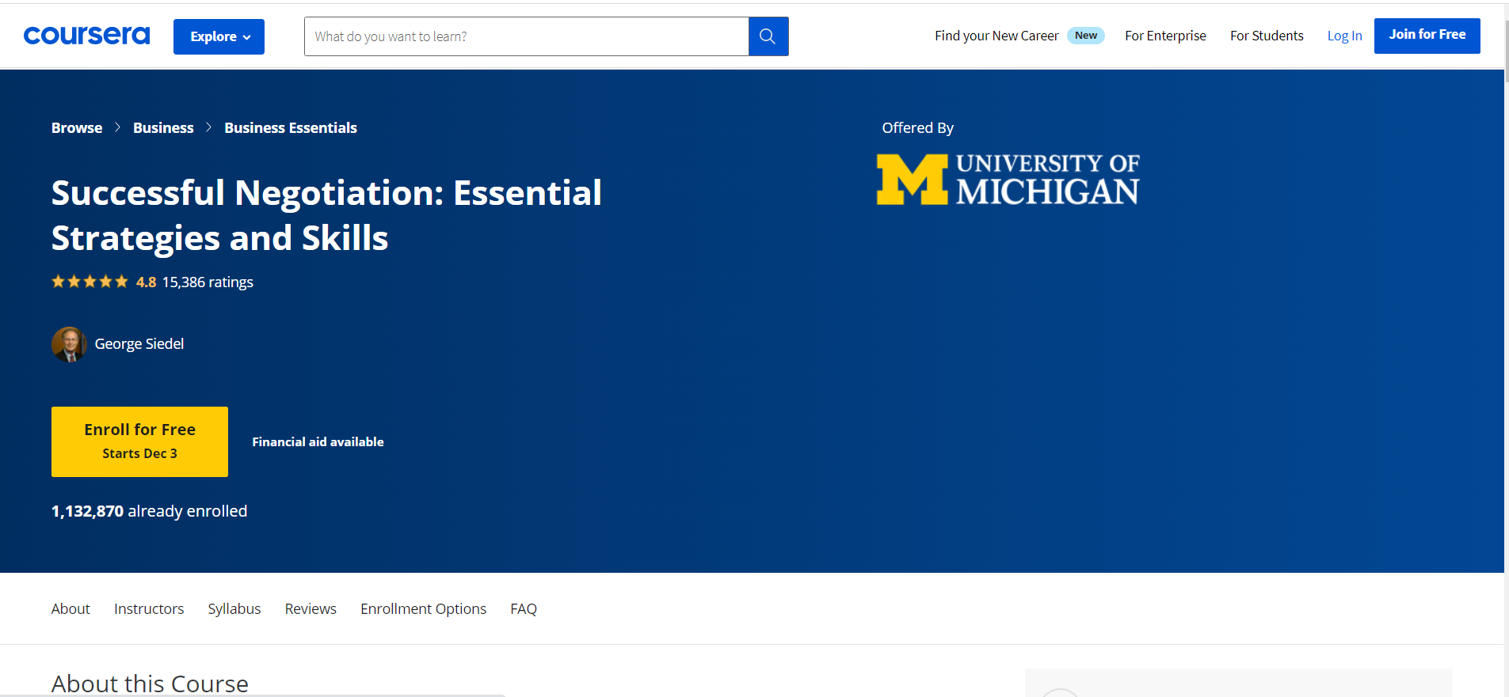The height and width of the screenshot is (697, 1509).
Task: Click Enroll for Free button
Action: click(139, 441)
